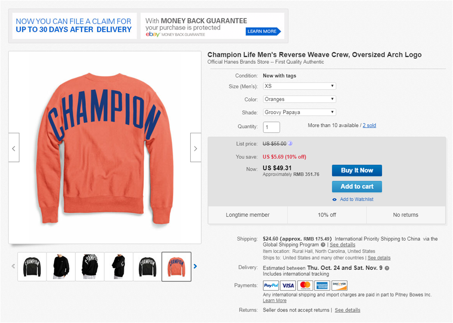Click the American Express card icon
Viewport: 453px width, 323px height.
click(x=322, y=286)
